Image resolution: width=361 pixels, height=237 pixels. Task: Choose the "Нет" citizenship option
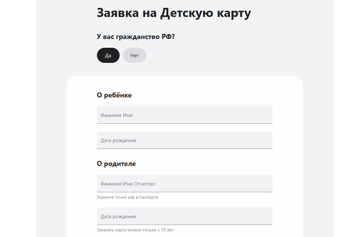tap(134, 55)
